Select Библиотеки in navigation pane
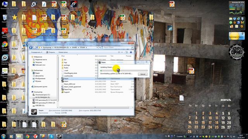This screenshot has width=248, height=139. point(37,70)
